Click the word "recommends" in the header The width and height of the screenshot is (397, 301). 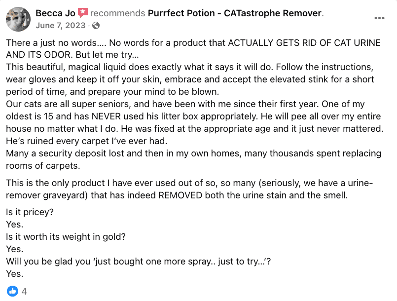[118, 13]
